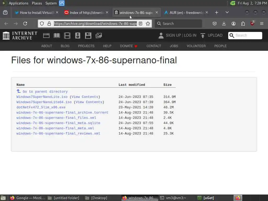Open the Web (Wayback) icon
The height and width of the screenshot is (201, 268).
tap(46, 36)
